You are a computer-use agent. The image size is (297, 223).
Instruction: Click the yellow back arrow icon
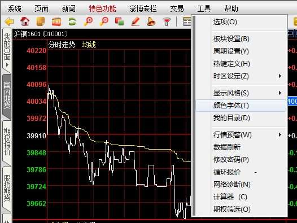9,21
